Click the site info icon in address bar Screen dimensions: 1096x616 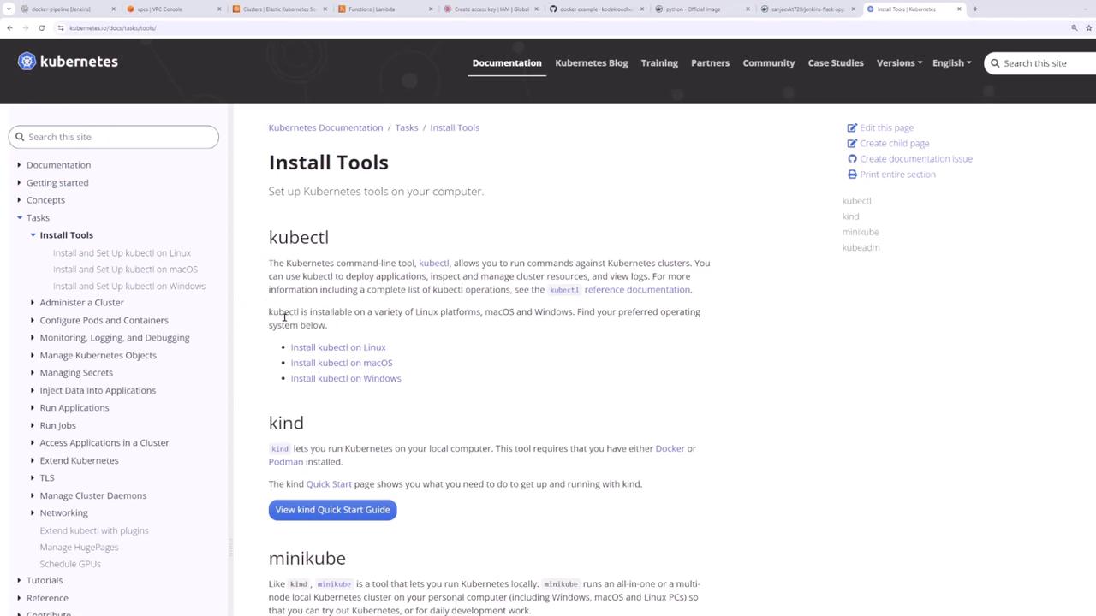61,27
